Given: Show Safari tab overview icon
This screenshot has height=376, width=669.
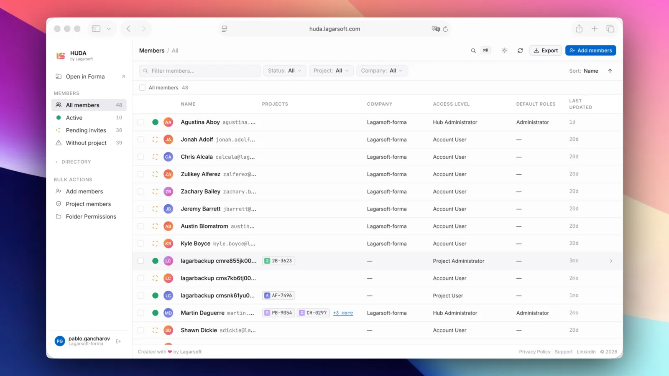Looking at the screenshot, I should 610,28.
